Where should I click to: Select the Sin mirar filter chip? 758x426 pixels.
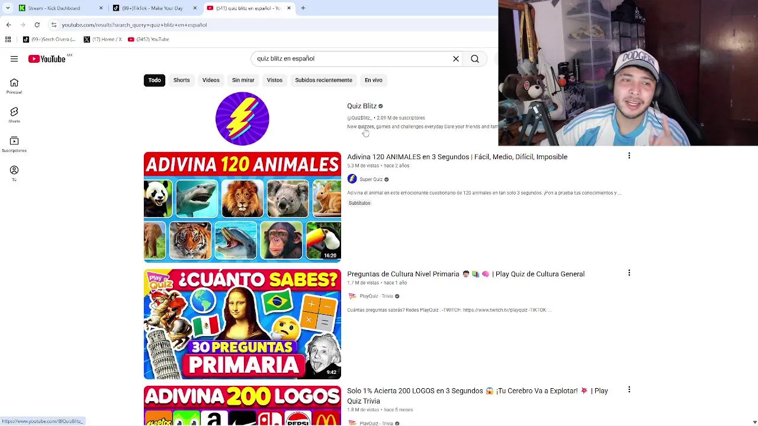pyautogui.click(x=243, y=80)
